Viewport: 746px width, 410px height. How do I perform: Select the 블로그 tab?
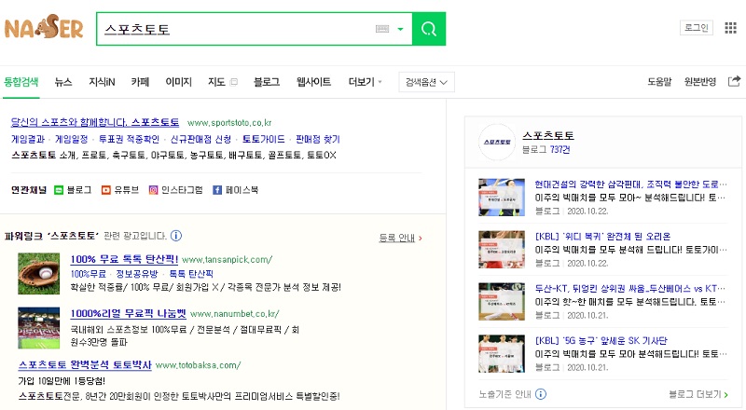pyautogui.click(x=267, y=82)
